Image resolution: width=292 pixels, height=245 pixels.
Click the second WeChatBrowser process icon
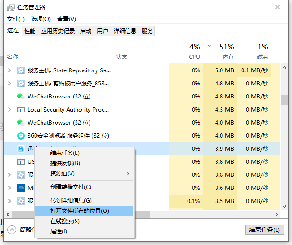[x=21, y=123]
